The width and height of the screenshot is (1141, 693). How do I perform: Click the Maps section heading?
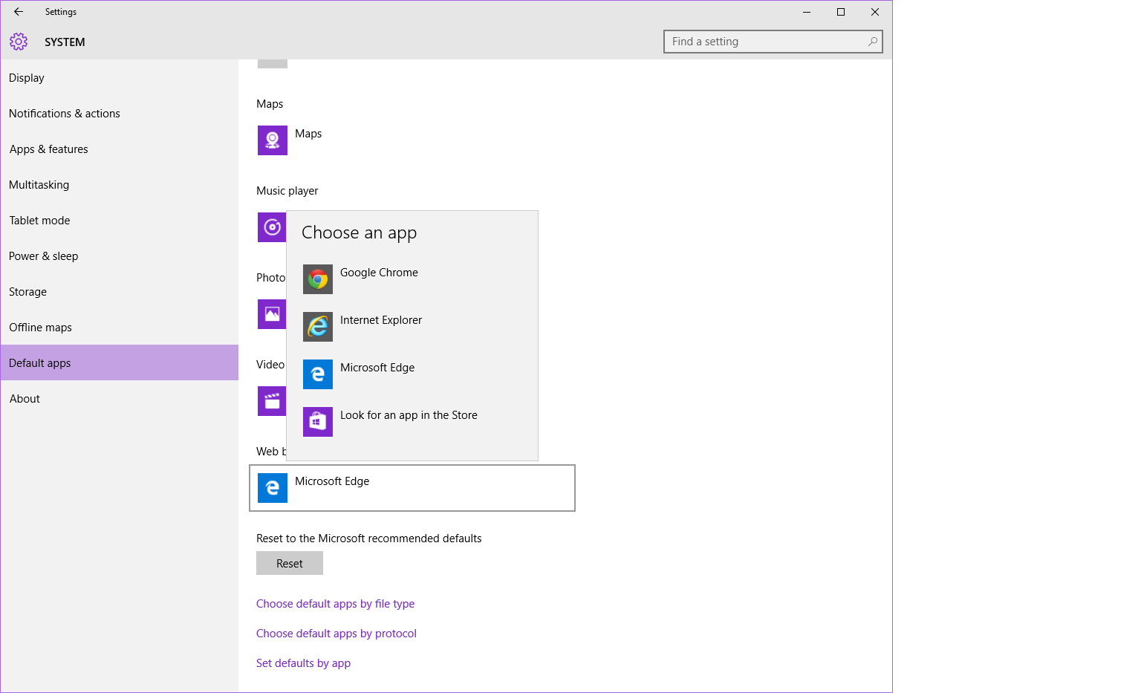(x=270, y=104)
